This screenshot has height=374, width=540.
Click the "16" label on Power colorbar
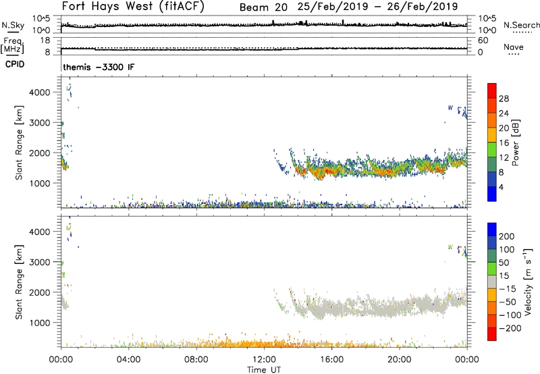tap(504, 143)
